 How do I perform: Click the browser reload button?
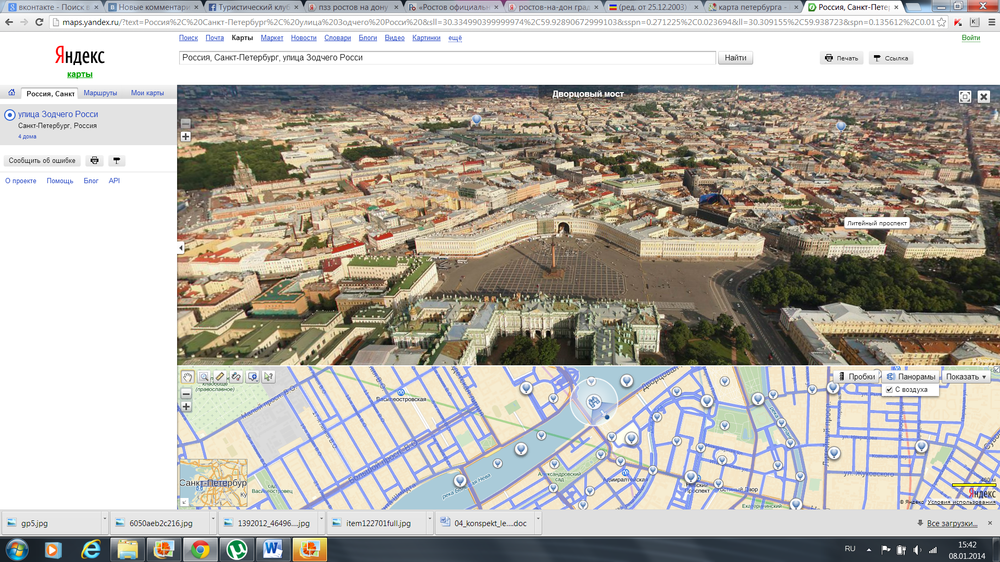(x=39, y=22)
